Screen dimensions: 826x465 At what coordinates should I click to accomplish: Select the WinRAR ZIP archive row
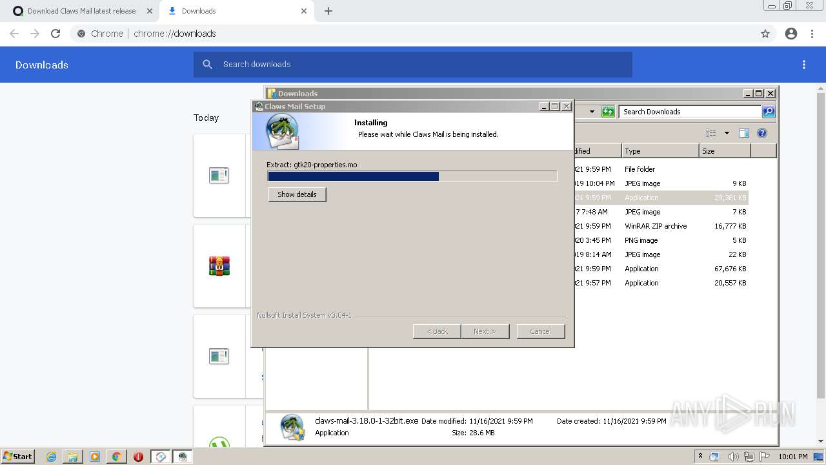point(661,226)
